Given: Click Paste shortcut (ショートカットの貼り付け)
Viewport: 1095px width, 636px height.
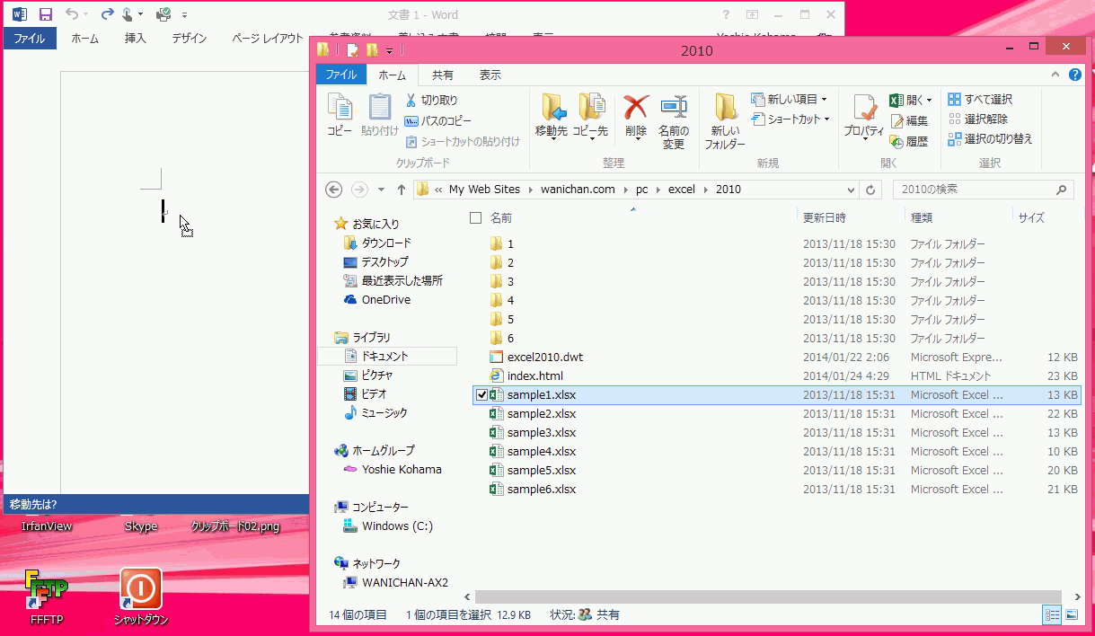Looking at the screenshot, I should pos(463,142).
